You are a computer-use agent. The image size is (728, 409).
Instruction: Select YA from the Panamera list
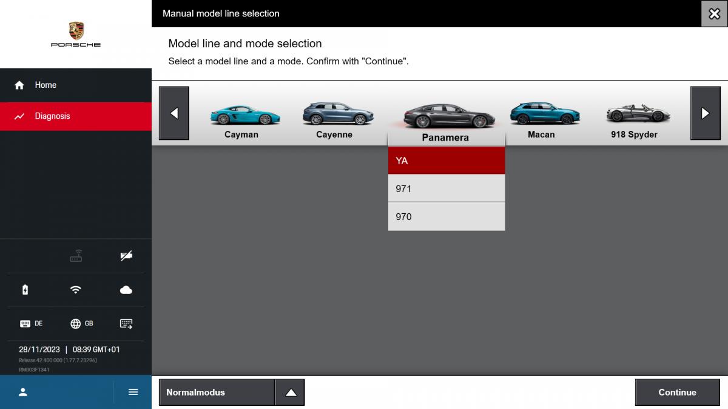pos(446,161)
